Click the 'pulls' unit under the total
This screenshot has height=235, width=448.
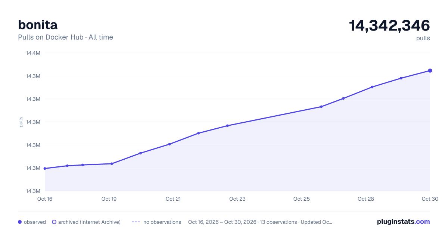[x=423, y=38]
